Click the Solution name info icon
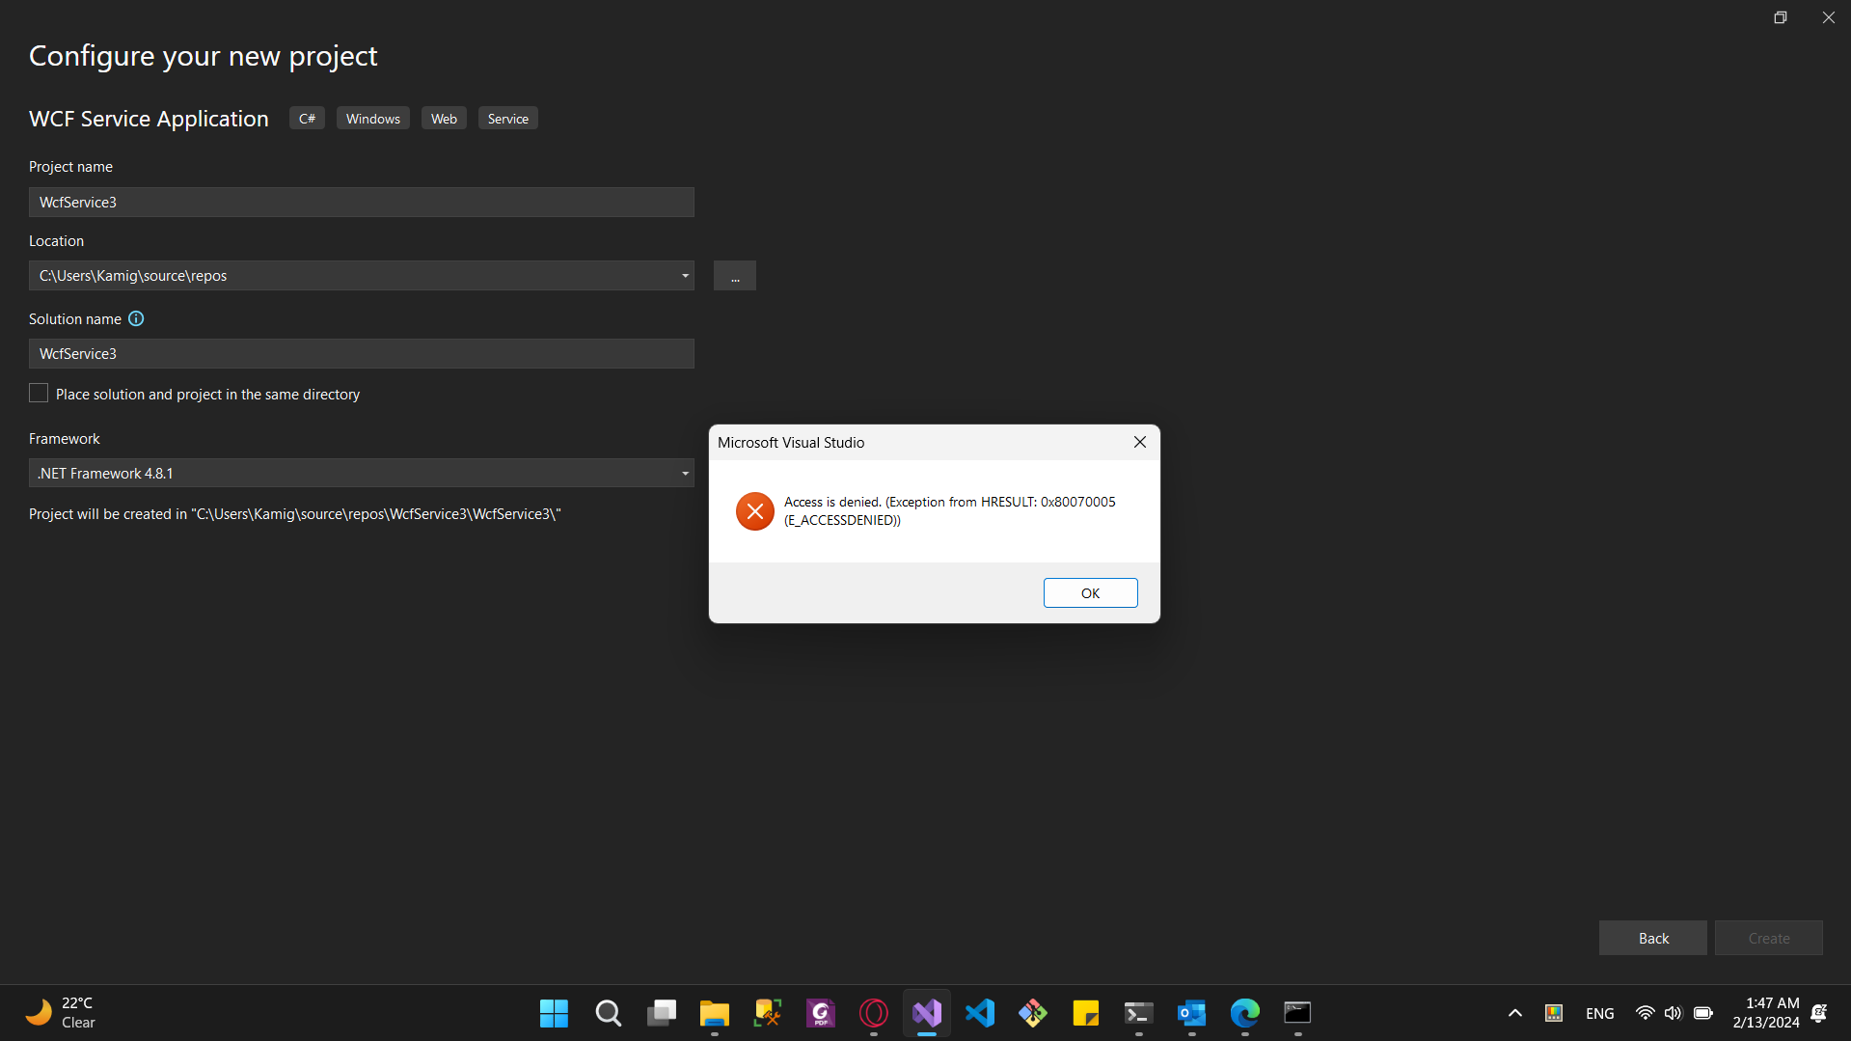The height and width of the screenshot is (1041, 1851). click(136, 318)
